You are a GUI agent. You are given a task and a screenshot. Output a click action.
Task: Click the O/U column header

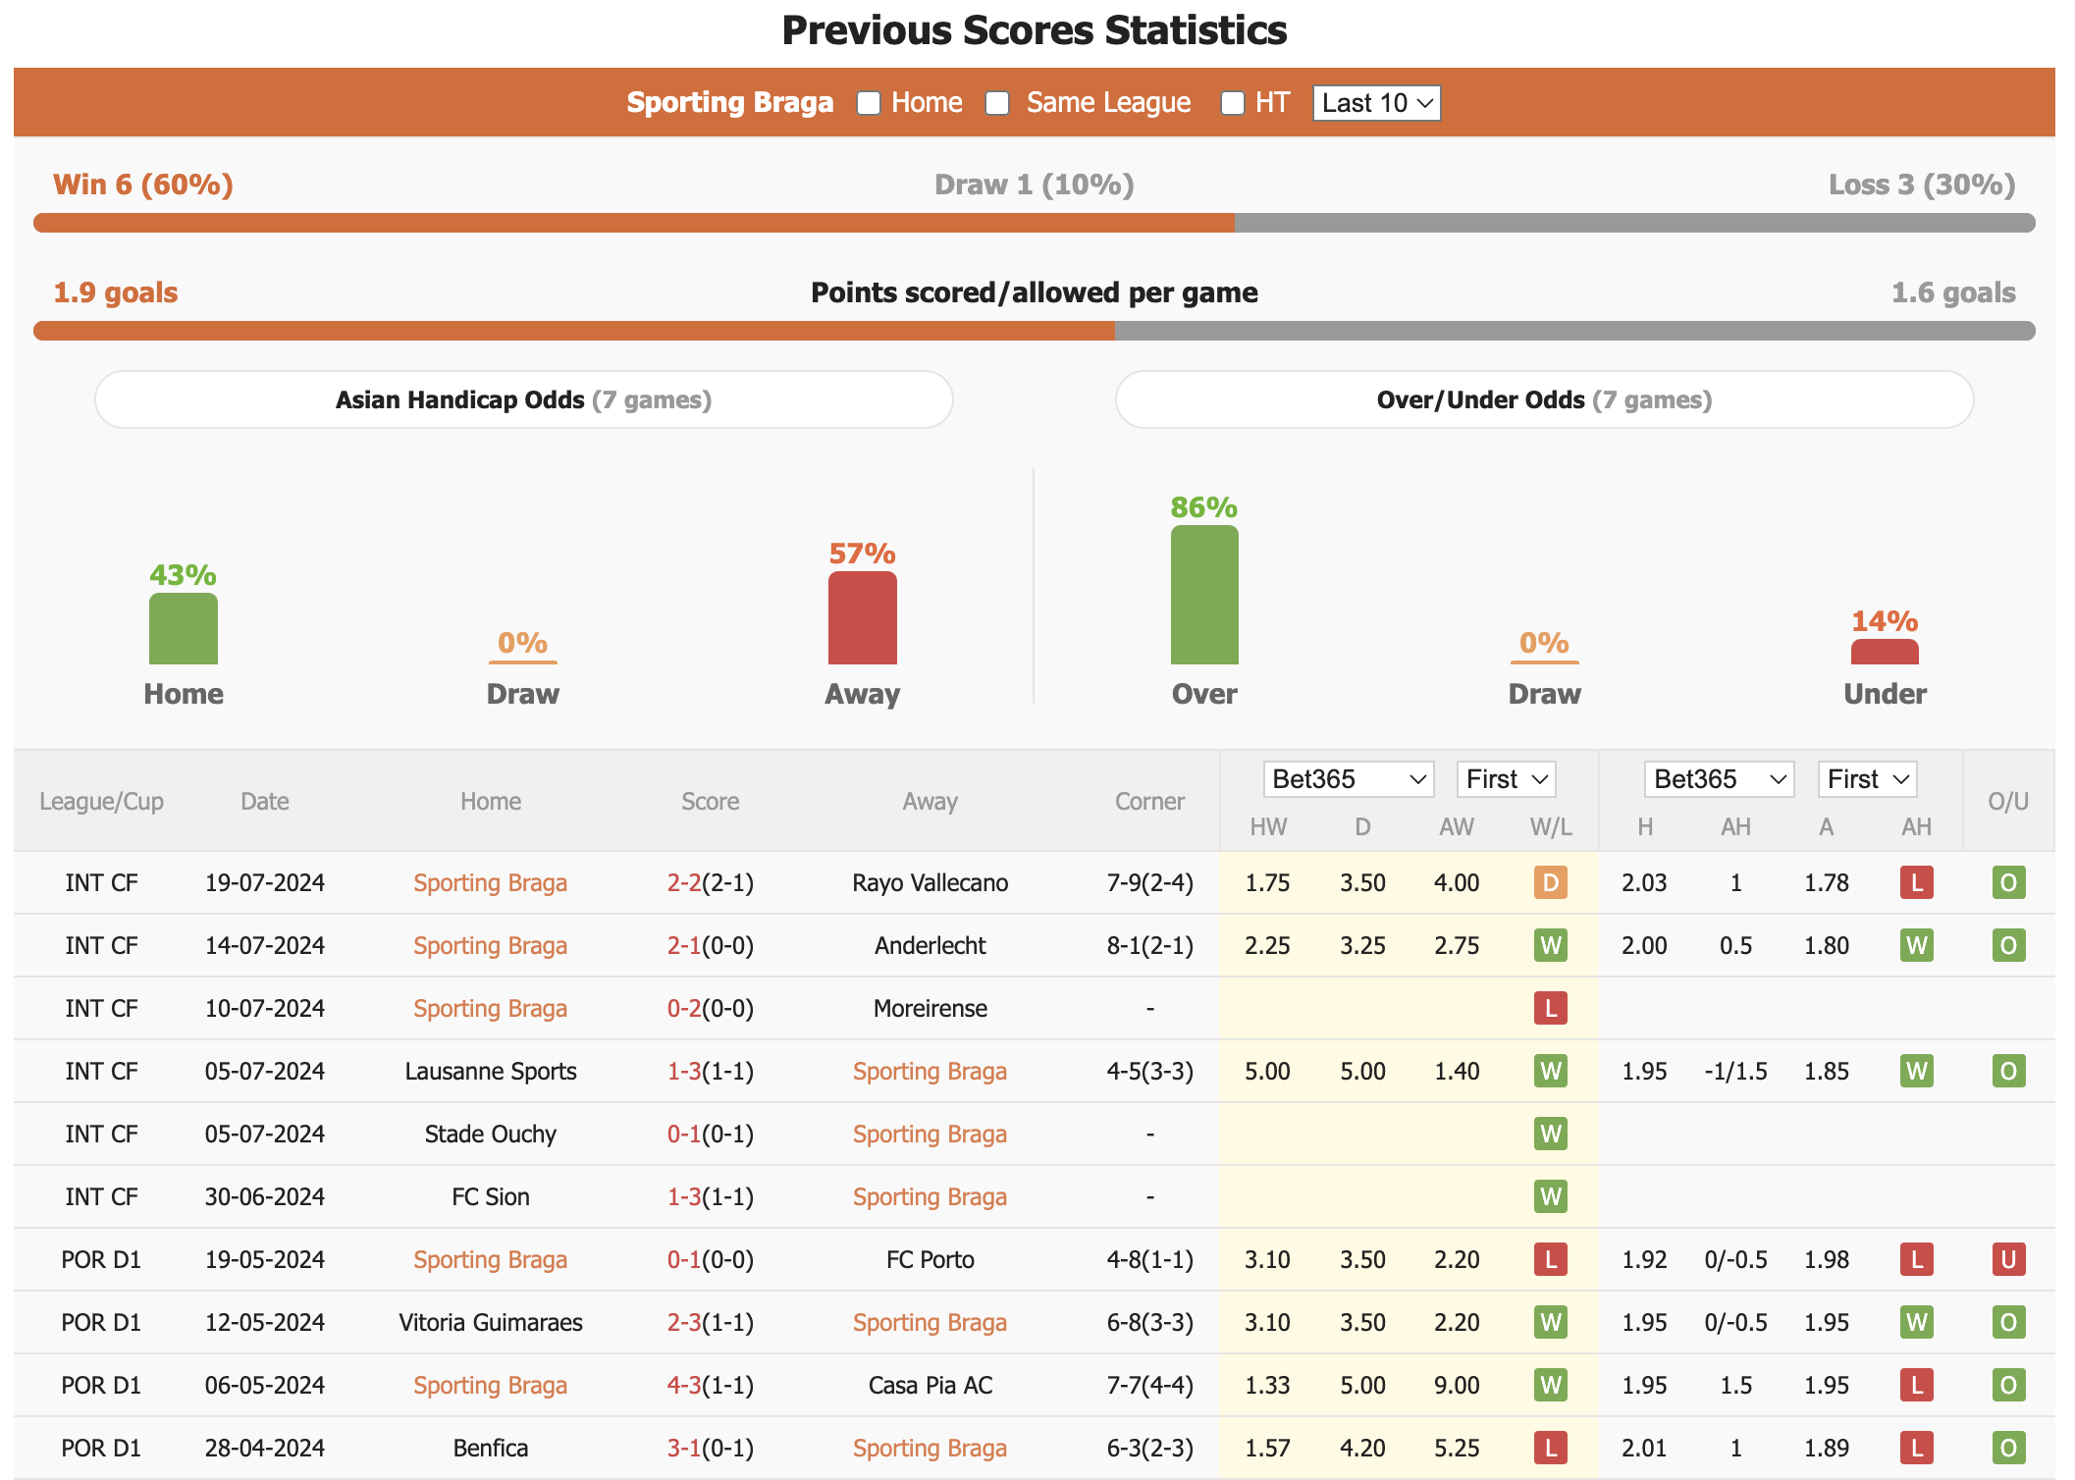pos(2008,801)
